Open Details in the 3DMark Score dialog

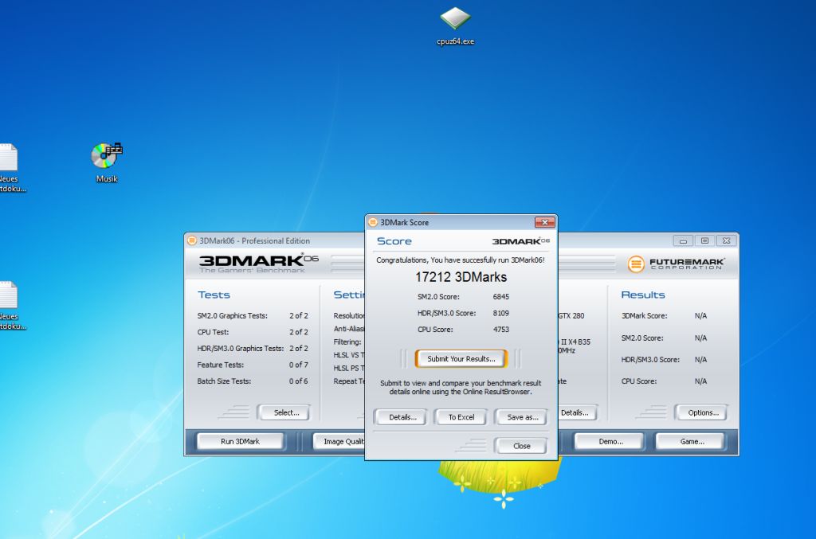click(x=402, y=417)
